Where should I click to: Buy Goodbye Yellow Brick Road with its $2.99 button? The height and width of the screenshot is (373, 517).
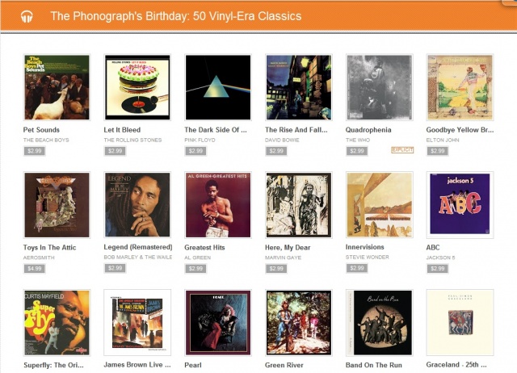click(x=438, y=151)
